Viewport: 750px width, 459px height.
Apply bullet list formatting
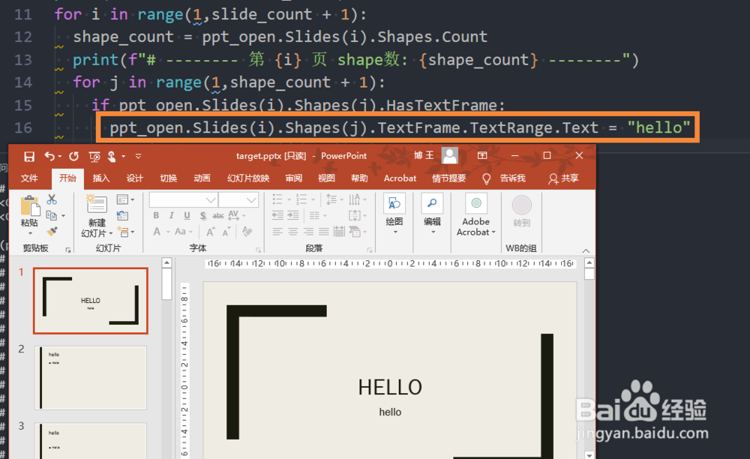tap(281, 199)
